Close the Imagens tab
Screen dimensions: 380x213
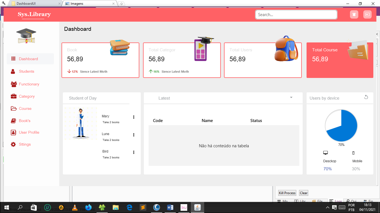point(113,4)
